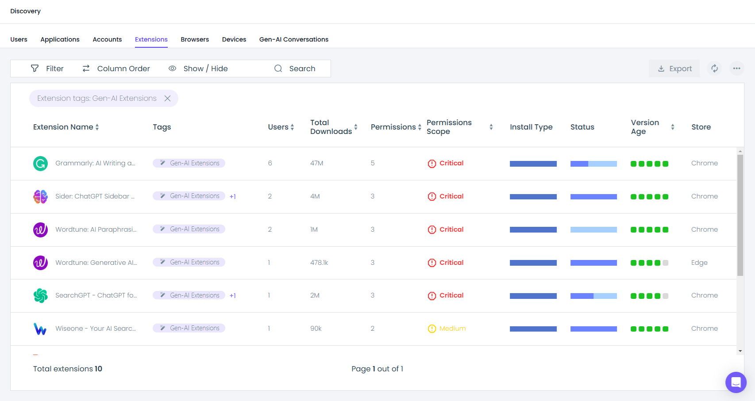Image resolution: width=755 pixels, height=401 pixels.
Task: Click the Medium permissions scope label
Action: (452, 328)
